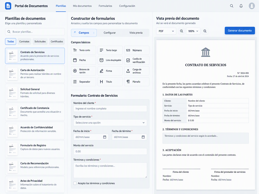The image size is (259, 194).
Task: Go to Mis documentos
Action: [82, 6]
